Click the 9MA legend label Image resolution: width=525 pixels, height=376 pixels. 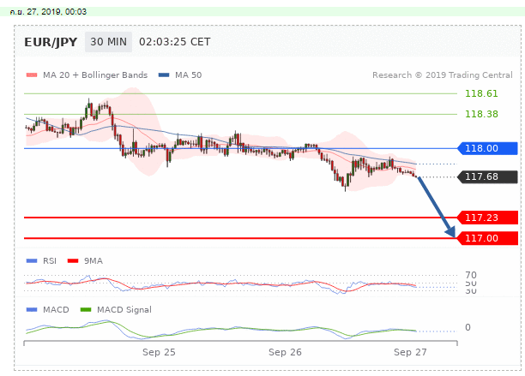(x=94, y=260)
